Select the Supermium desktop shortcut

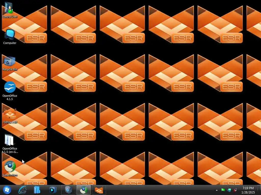click(x=10, y=169)
